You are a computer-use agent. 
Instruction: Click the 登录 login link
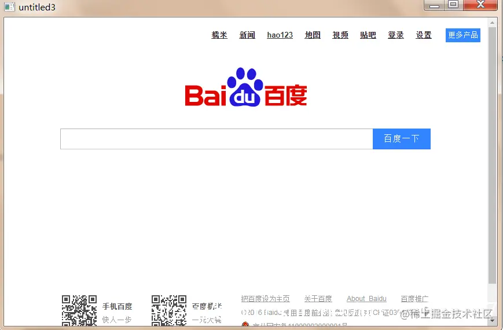pos(396,35)
